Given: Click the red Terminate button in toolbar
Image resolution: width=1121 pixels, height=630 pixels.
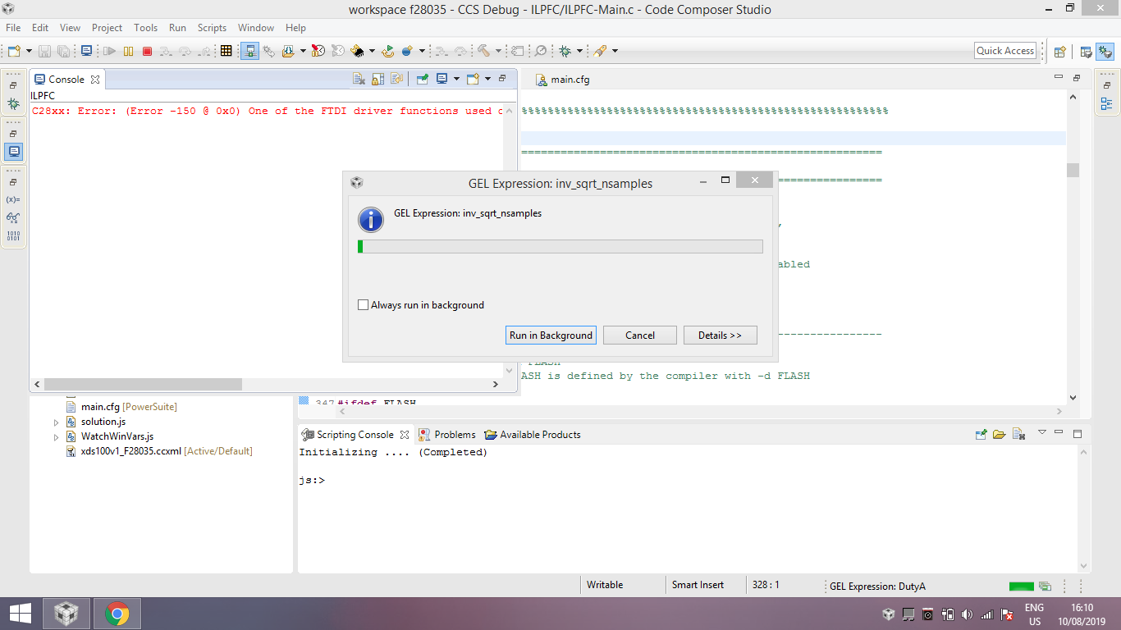Looking at the screenshot, I should click(x=147, y=51).
